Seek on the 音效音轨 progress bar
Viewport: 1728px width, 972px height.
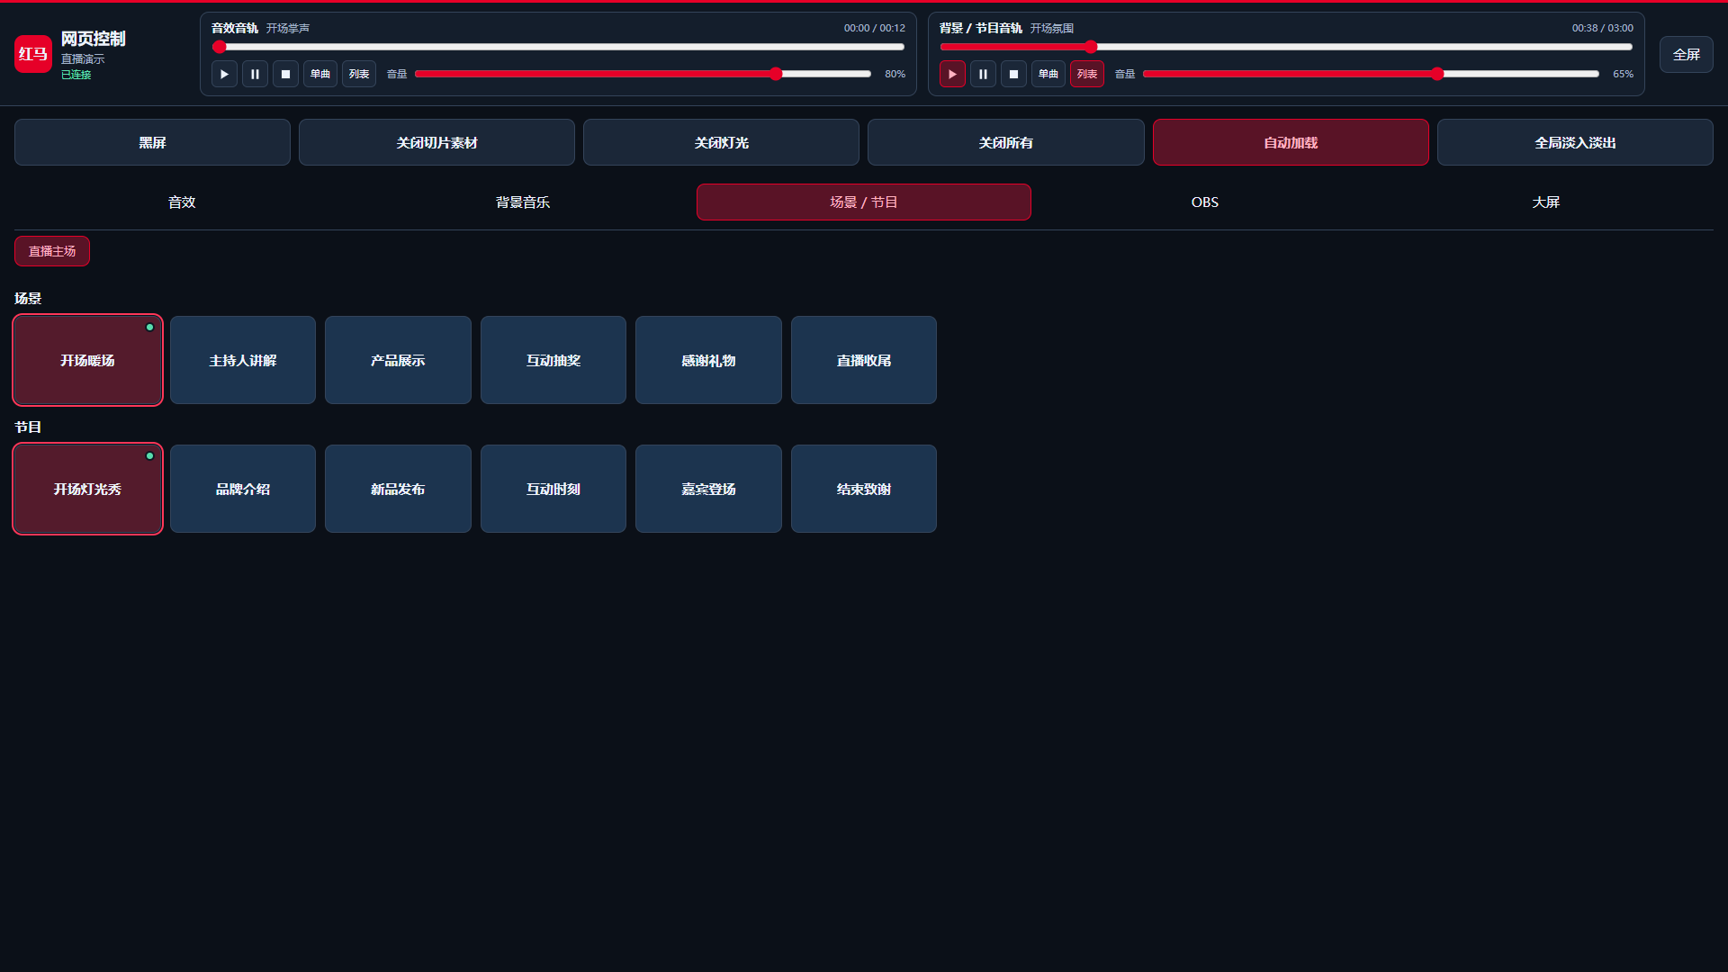pyautogui.click(x=558, y=47)
